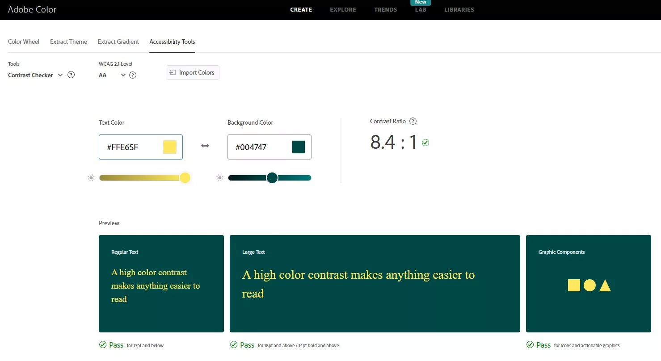Open the Contrast Checker tools dropdown
The image size is (661, 361).
pos(36,75)
